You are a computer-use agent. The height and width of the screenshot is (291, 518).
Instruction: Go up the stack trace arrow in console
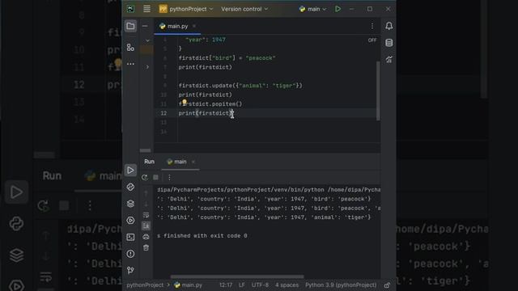tap(146, 193)
